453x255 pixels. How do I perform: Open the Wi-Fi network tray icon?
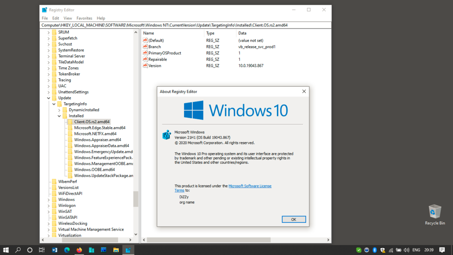tap(391, 250)
